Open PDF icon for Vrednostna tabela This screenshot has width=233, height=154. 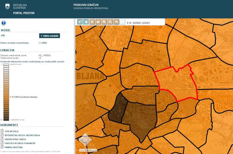point(2,139)
